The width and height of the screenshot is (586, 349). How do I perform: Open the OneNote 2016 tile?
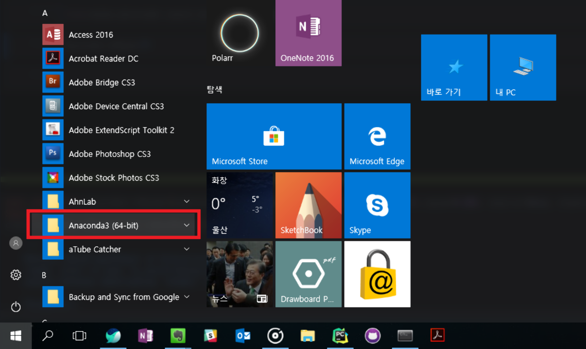click(308, 33)
